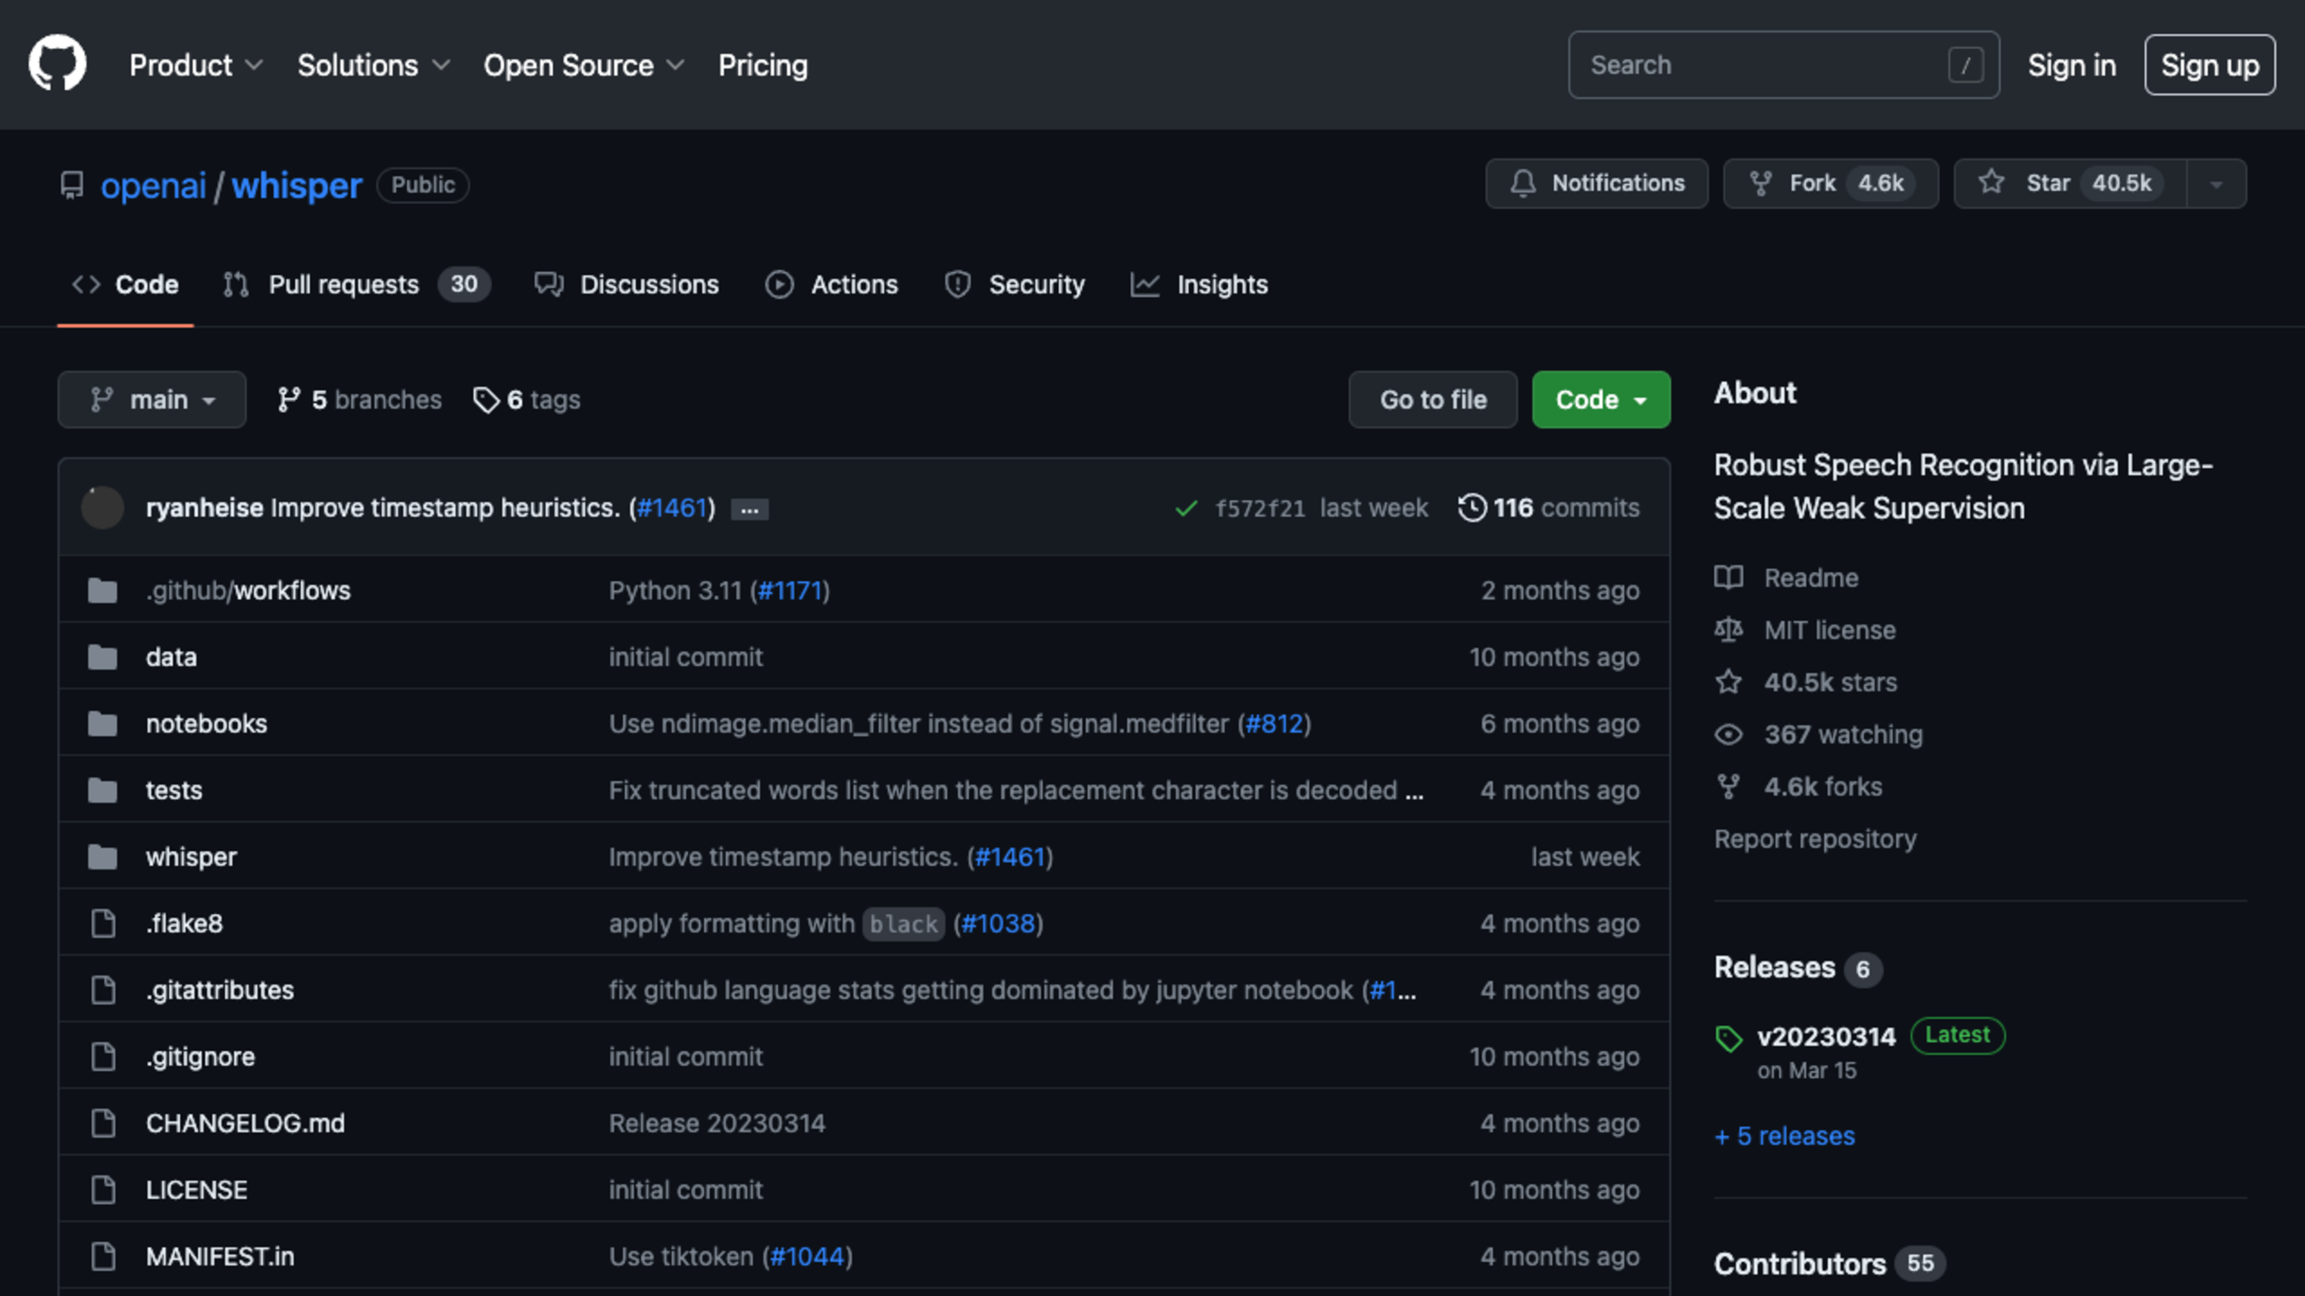Open the #1044 pull request link
Image resolution: width=2305 pixels, height=1296 pixels.
[807, 1256]
